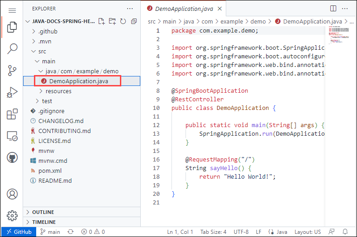Open the hamburger application menu
This screenshot has width=357, height=237.
pyautogui.click(x=12, y=10)
